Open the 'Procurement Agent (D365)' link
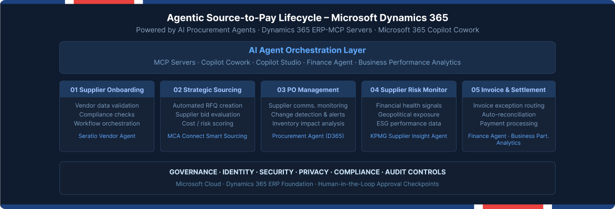This screenshot has width=615, height=209. pos(308,136)
